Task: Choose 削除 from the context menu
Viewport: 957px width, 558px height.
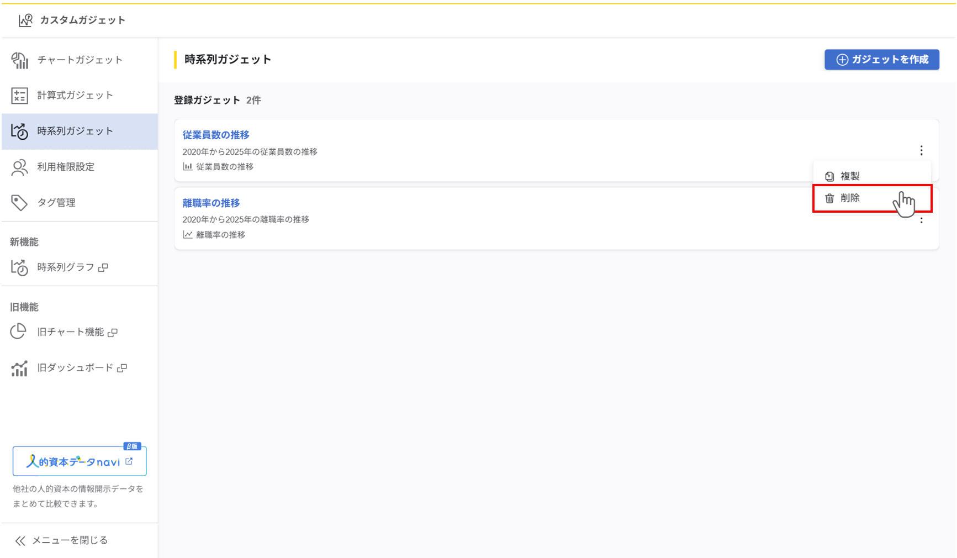Action: pyautogui.click(x=850, y=198)
